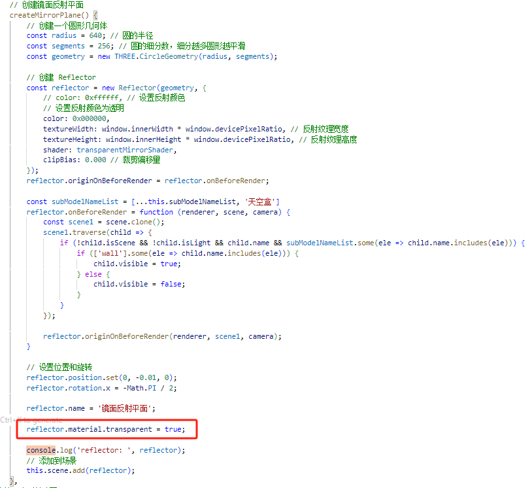Click 'child.visible = true;' statement
This screenshot has height=488, width=532.
137,264
